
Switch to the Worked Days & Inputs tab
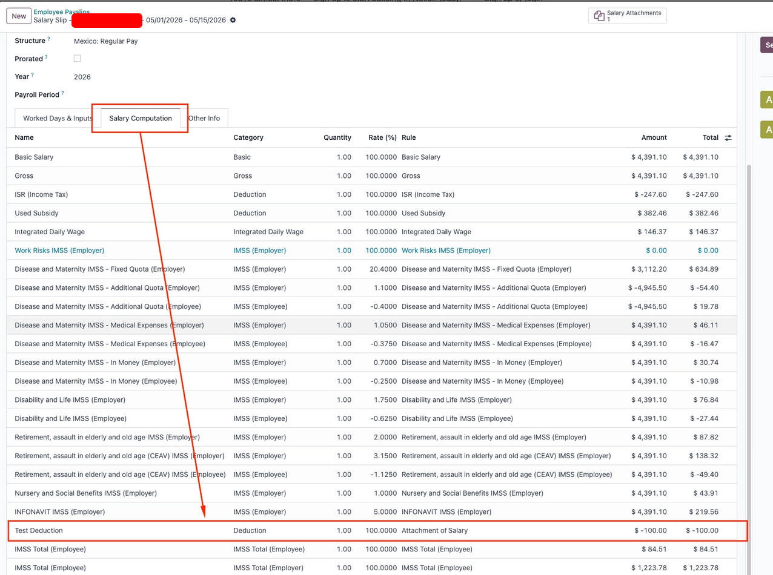(58, 119)
